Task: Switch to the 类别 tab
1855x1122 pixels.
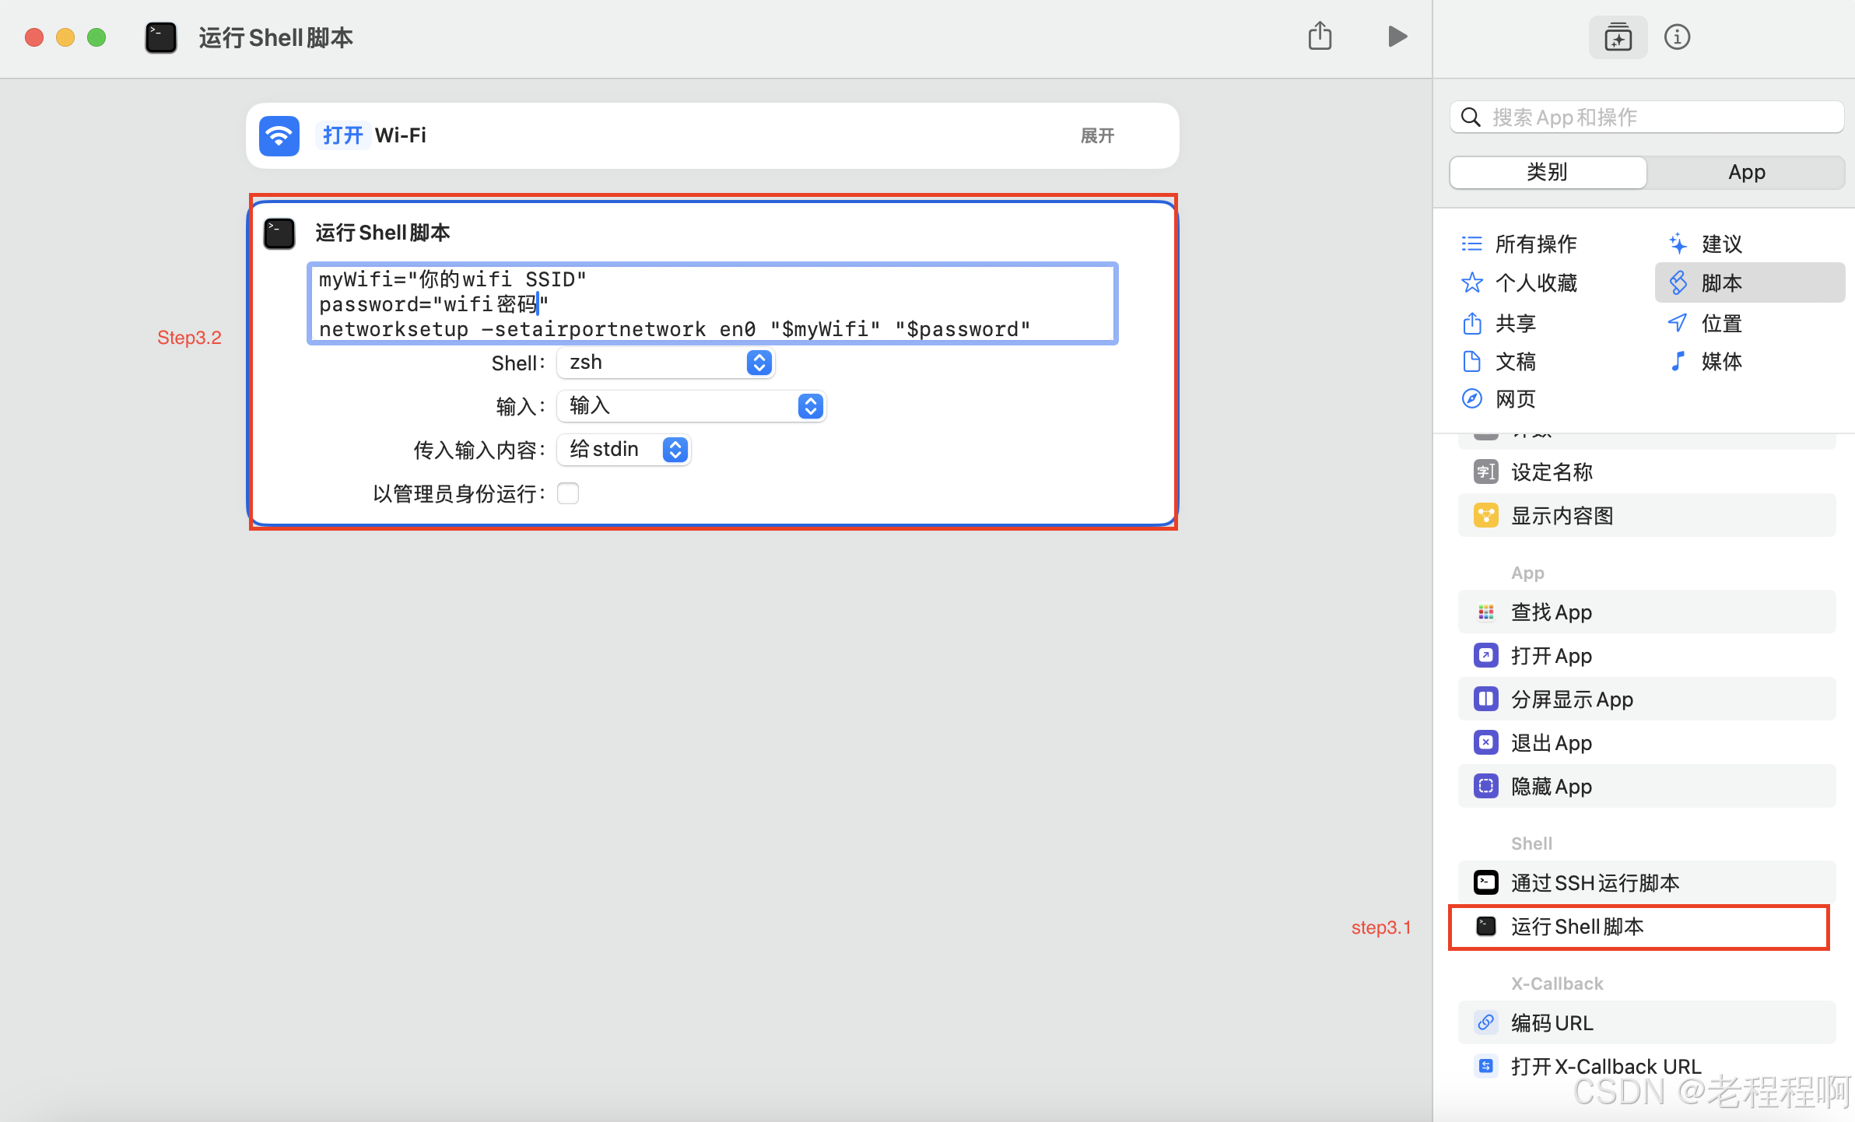Action: (x=1547, y=172)
